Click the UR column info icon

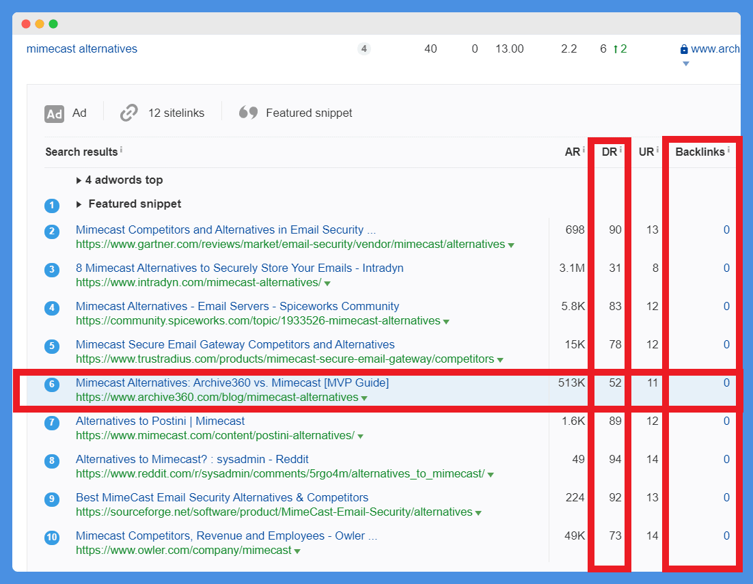coord(657,150)
